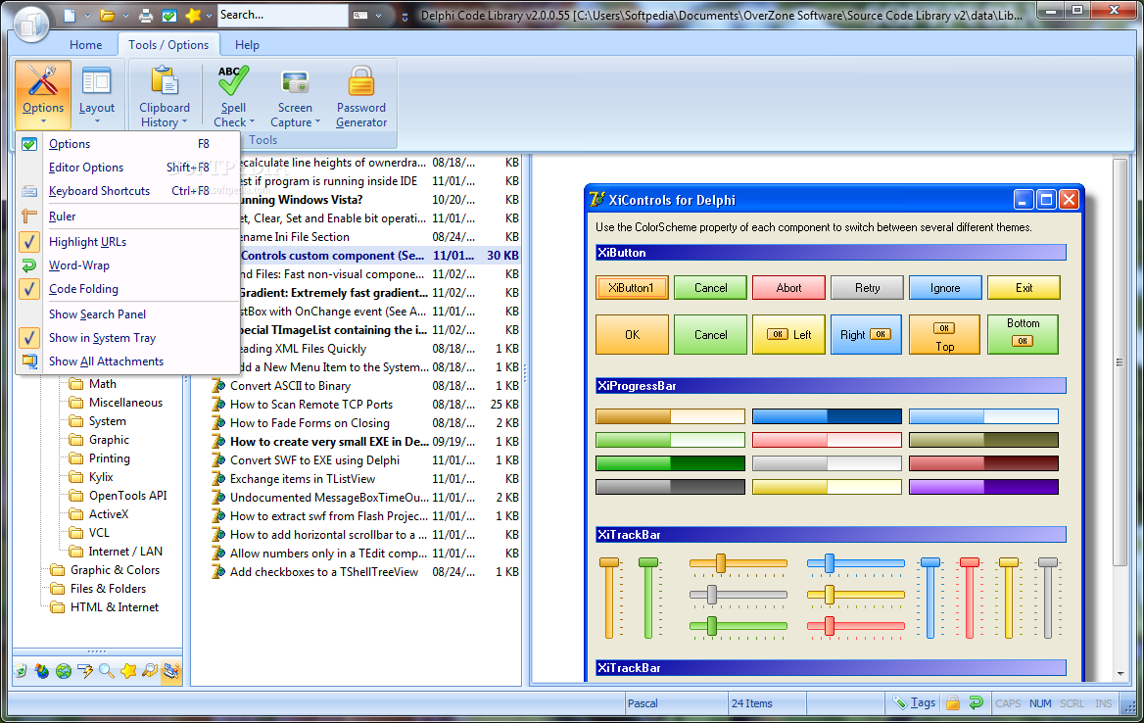Disable Code Folding in the Options menu

(x=128, y=289)
